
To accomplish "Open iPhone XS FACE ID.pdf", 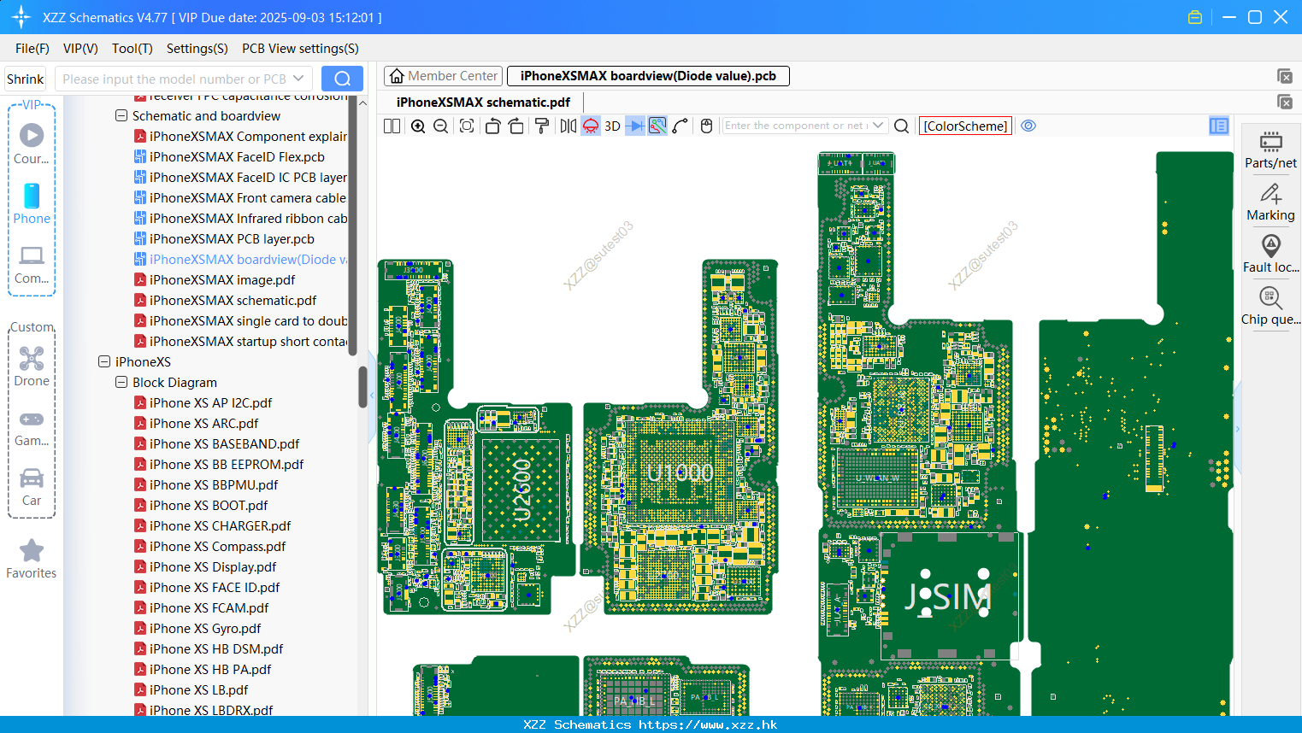I will click(207, 587).
